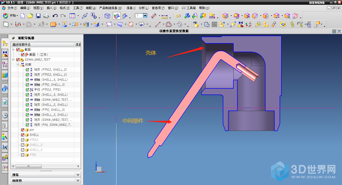Toggle checkbox for 平行 (PTFE2, PTFE) constraint
This screenshot has width=342, height=185.
point(27,90)
